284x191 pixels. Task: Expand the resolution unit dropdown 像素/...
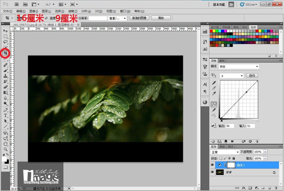click(x=118, y=18)
